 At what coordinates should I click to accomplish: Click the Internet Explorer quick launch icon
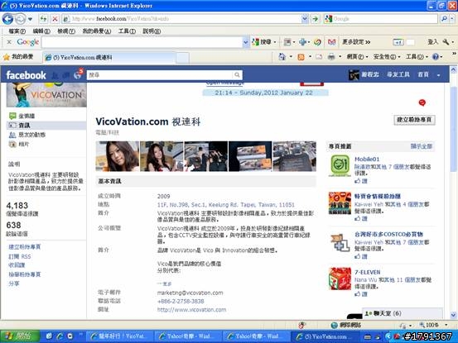(x=60, y=336)
